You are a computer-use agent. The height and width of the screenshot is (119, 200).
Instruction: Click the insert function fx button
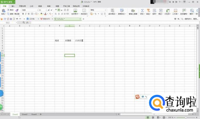(27, 23)
